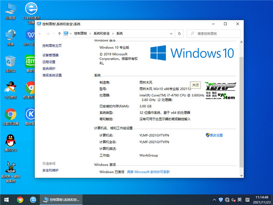Open the network globe tray icon
273x205 pixels.
[227, 199]
